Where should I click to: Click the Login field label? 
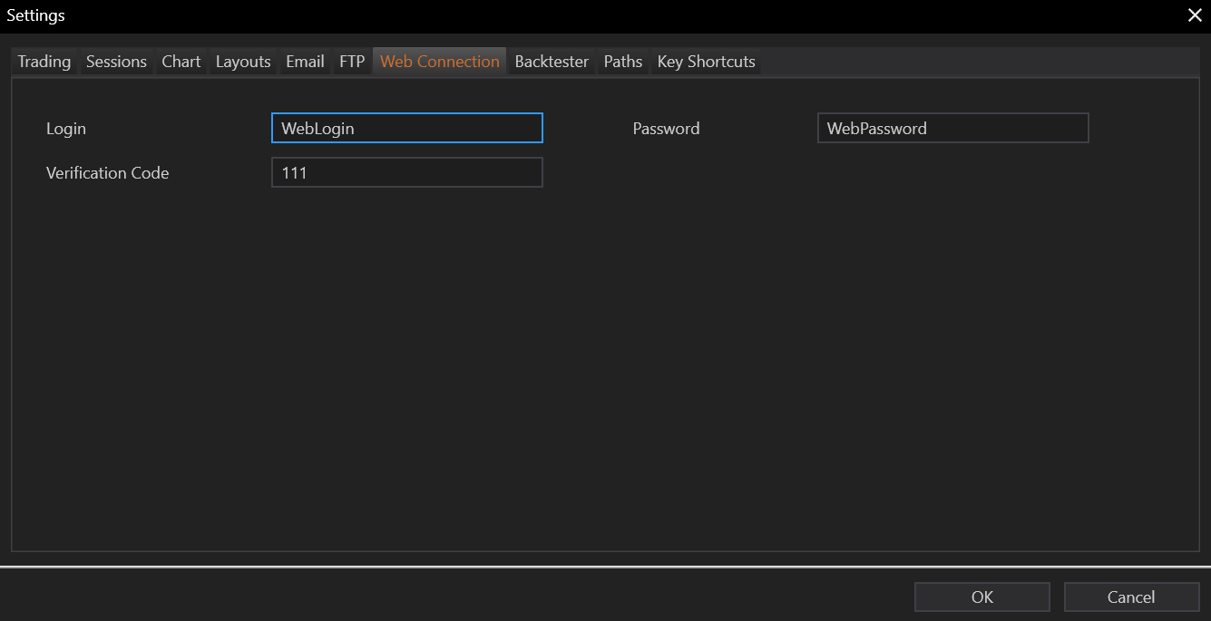click(66, 129)
